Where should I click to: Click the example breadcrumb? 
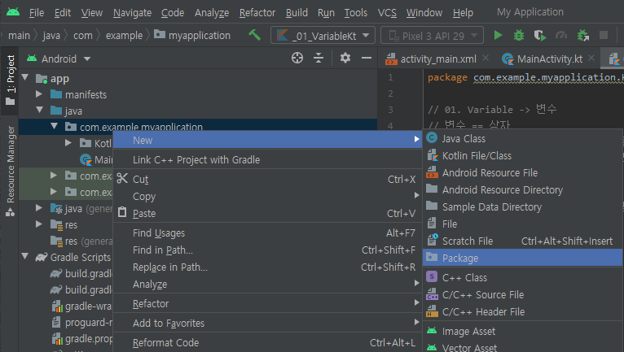click(x=124, y=35)
